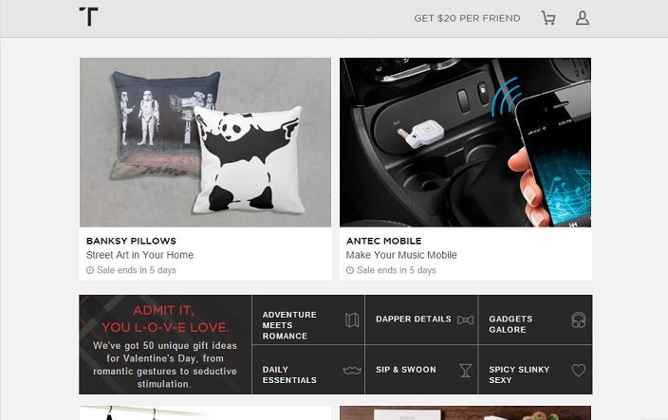
Task: Select the Daily Essentials category
Action: tap(289, 374)
